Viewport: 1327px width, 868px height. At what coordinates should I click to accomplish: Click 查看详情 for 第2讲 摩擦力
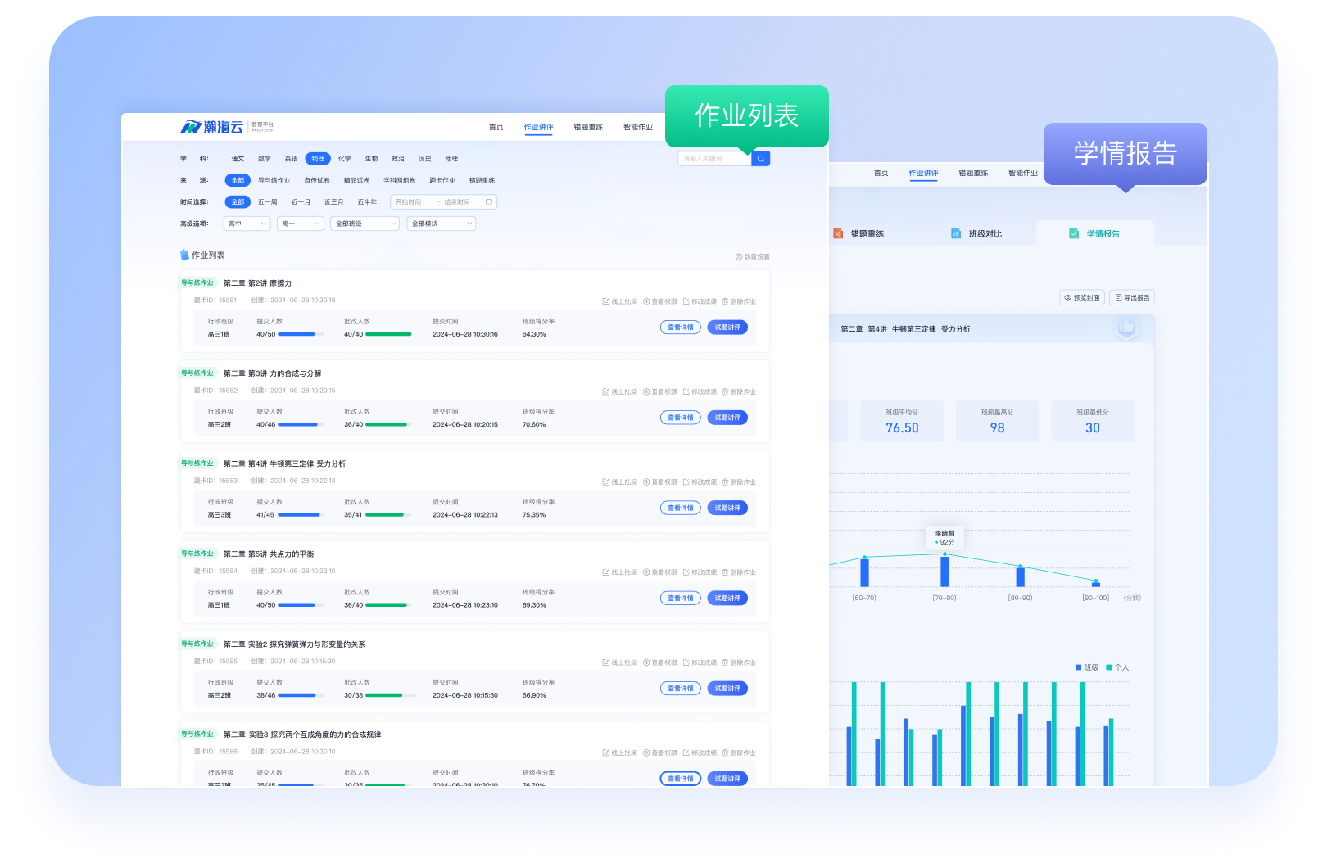coord(681,328)
